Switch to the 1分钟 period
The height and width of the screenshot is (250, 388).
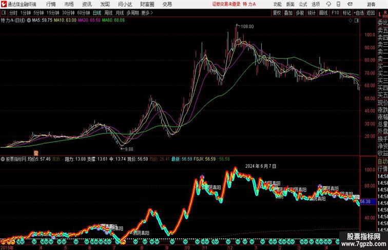tap(26, 13)
